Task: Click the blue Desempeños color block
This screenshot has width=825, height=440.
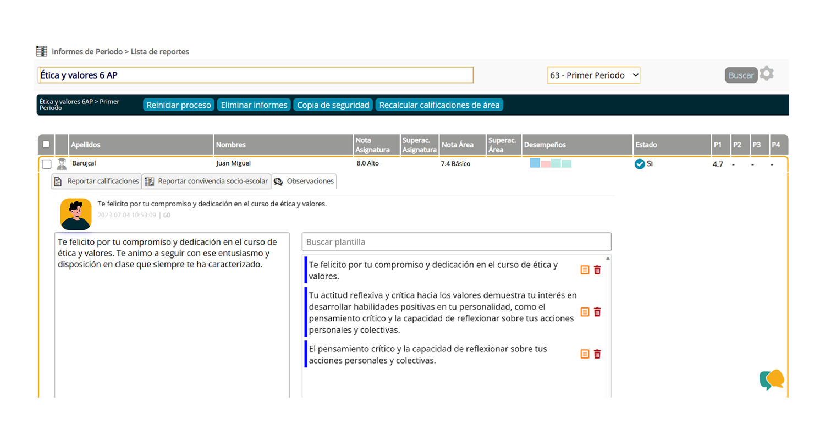Action: [x=535, y=163]
